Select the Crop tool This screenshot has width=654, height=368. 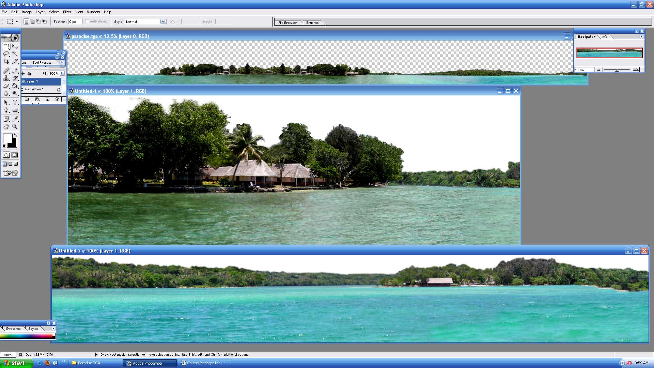[6, 62]
